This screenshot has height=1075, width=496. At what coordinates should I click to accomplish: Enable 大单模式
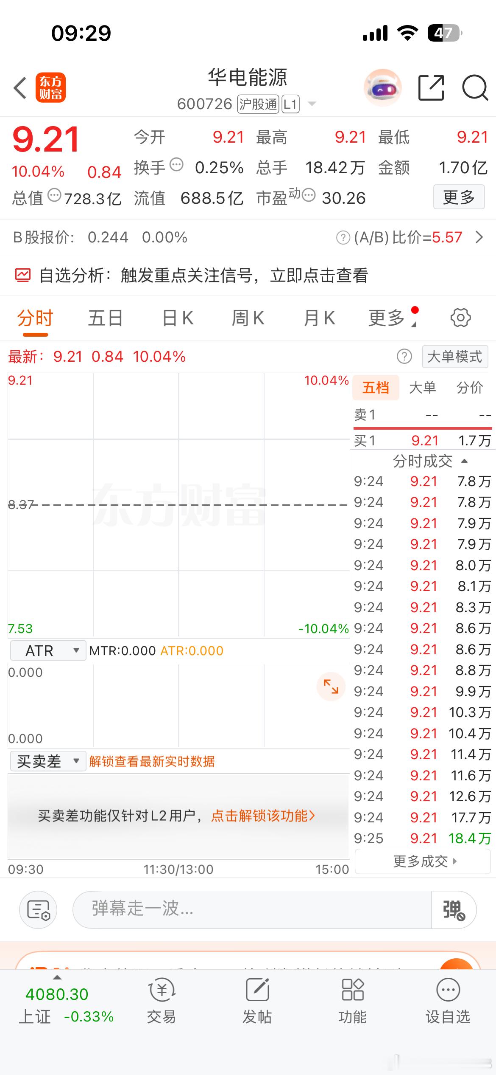coord(455,357)
